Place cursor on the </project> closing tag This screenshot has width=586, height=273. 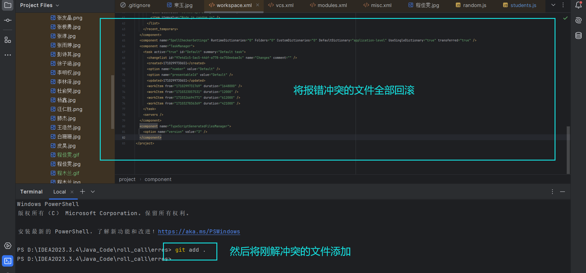click(x=145, y=144)
